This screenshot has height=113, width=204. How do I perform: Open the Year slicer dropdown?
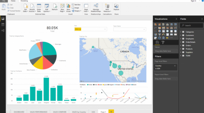point(105,29)
